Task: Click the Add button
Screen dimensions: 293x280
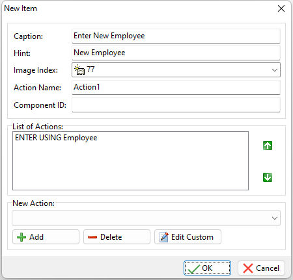Action: click(x=46, y=237)
